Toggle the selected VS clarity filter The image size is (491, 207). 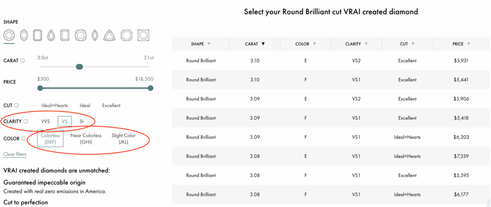[65, 121]
